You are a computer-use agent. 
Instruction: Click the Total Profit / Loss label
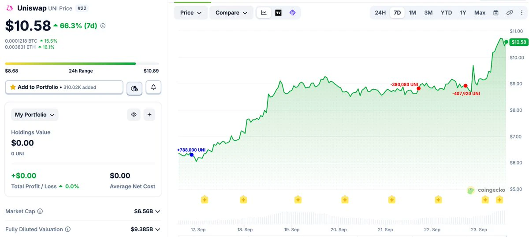coord(34,186)
